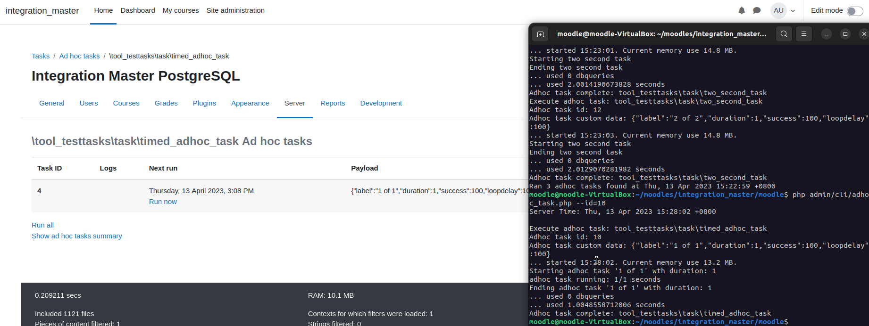Click terminal line Starting adhoc task '1 of 1'
Image resolution: width=869 pixels, height=326 pixels.
623,271
